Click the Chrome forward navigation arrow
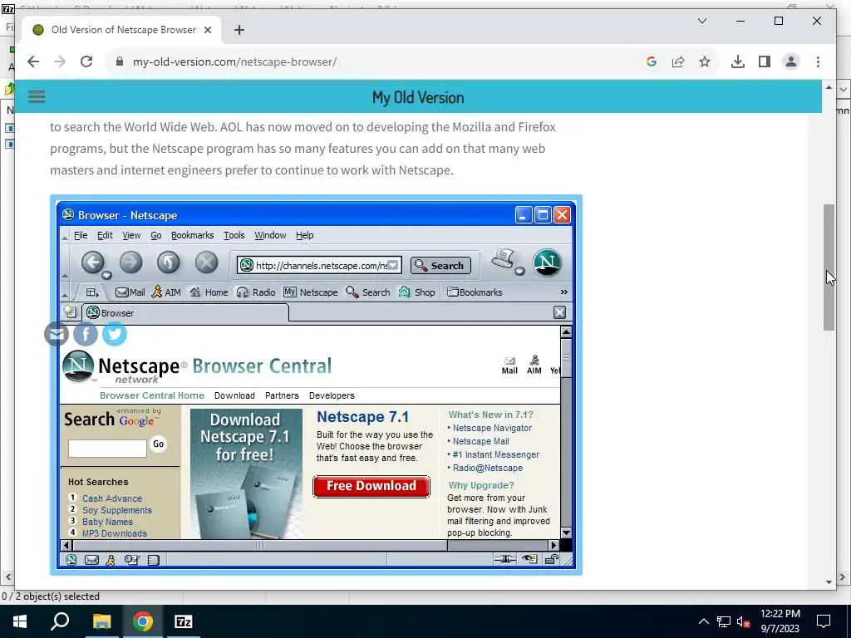 click(x=60, y=61)
